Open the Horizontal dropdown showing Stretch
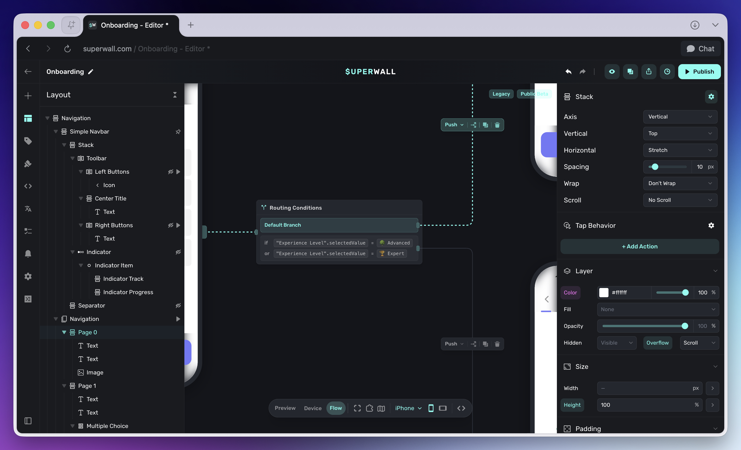 coord(680,150)
